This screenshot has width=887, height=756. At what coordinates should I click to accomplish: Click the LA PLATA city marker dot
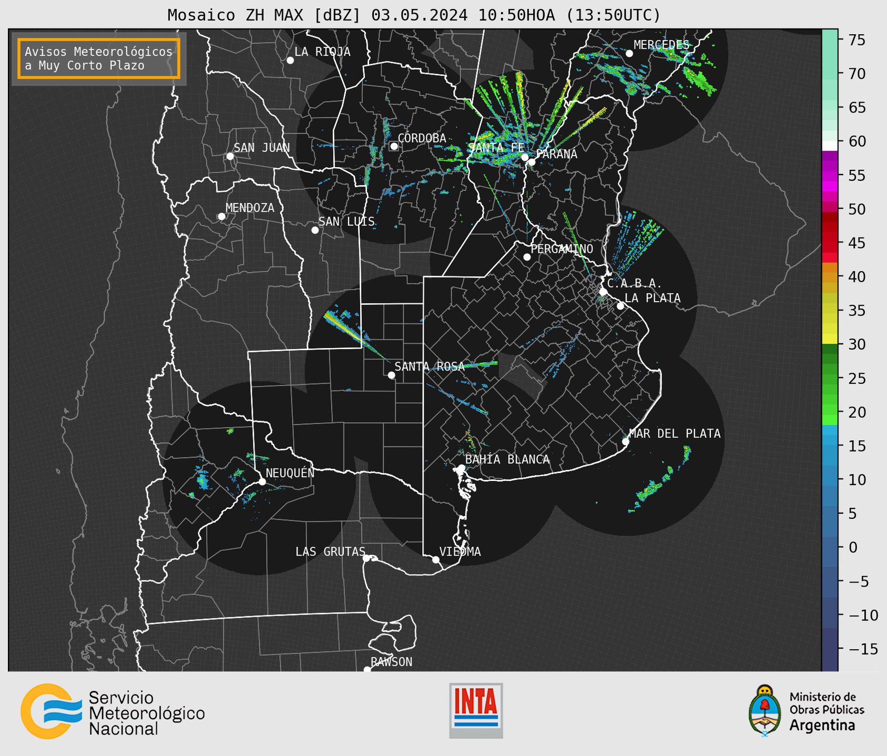pos(620,306)
